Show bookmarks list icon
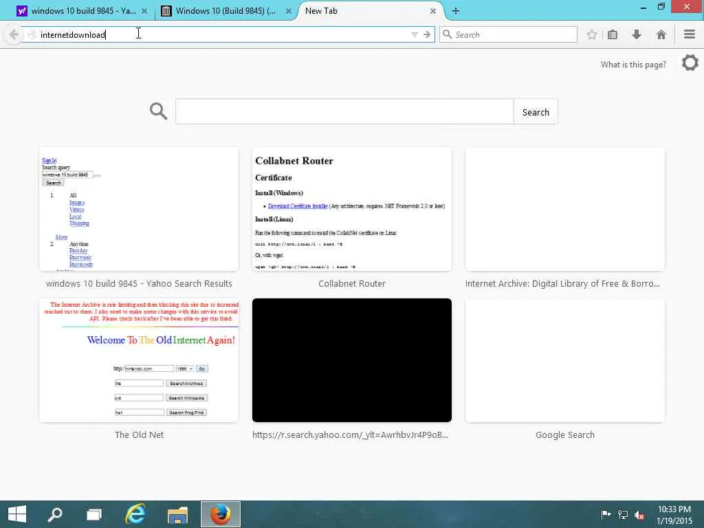Viewport: 704px width, 528px height. click(613, 34)
